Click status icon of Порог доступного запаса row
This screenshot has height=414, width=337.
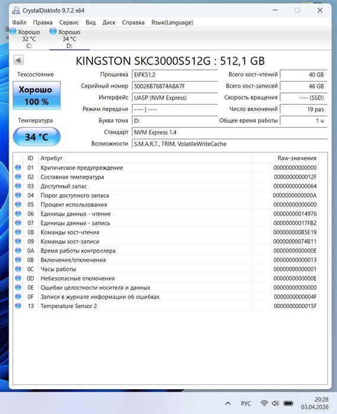(x=18, y=195)
